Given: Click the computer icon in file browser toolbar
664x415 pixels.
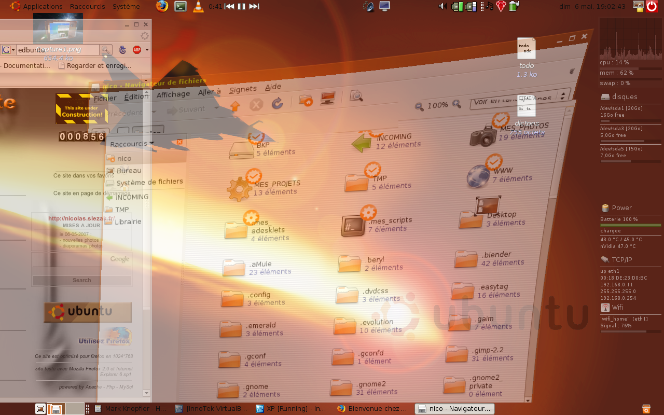Looking at the screenshot, I should tap(327, 99).
